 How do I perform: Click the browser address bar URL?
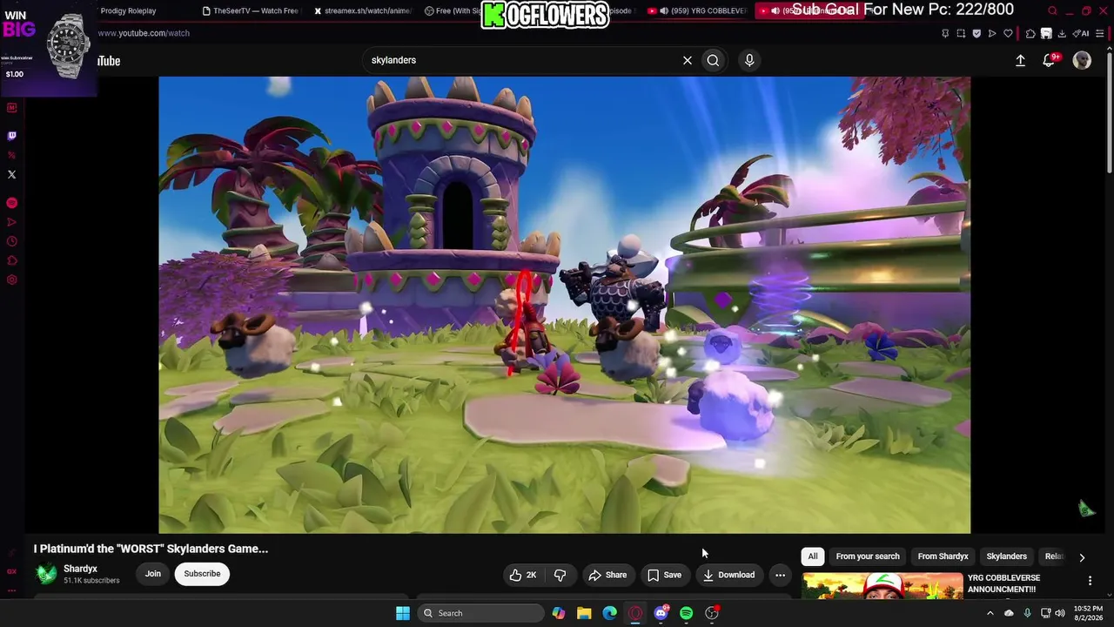144,33
